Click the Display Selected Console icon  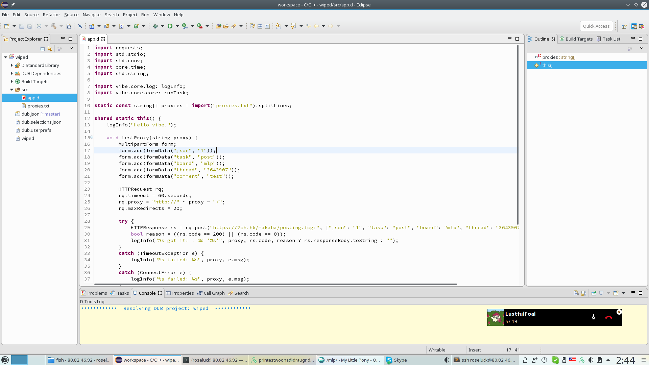[601, 293]
